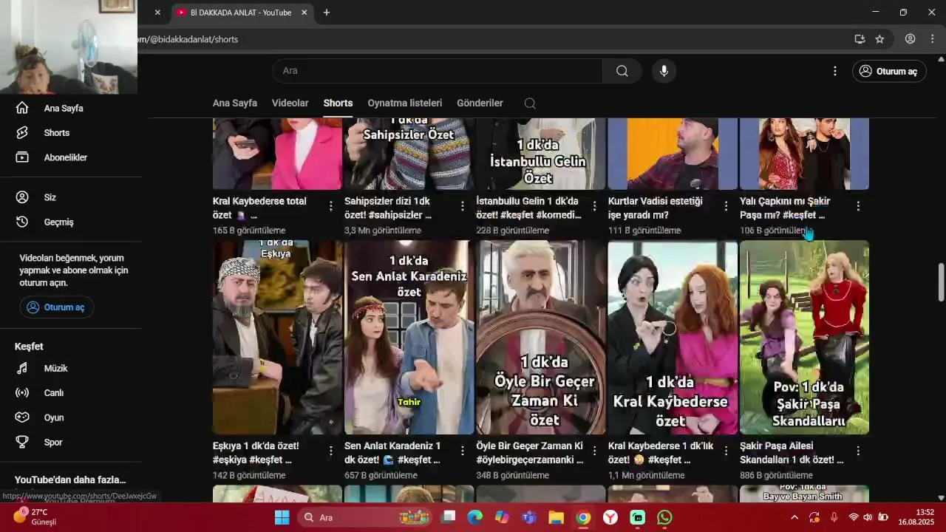946x532 pixels.
Task: Open options menu for Kral Kaybederse total özet
Action: click(x=330, y=206)
